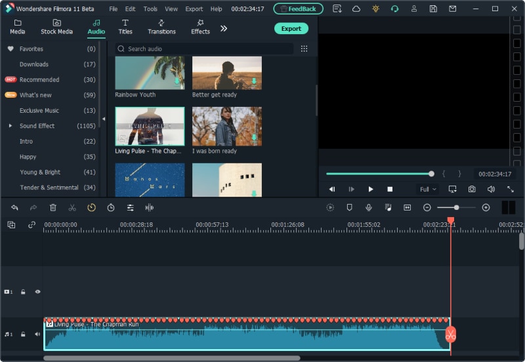Click the display on monitor icon

tap(452, 189)
